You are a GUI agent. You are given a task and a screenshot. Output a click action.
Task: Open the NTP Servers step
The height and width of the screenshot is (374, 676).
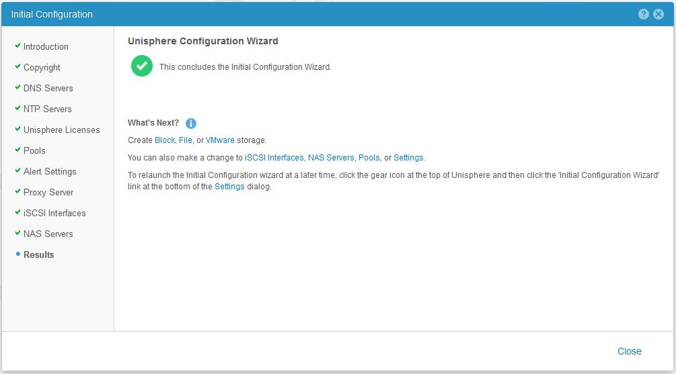pos(48,109)
